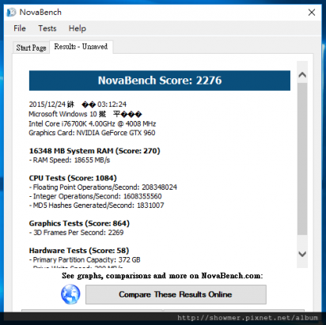Open the Help menu
This screenshot has height=325, width=326.
click(78, 28)
